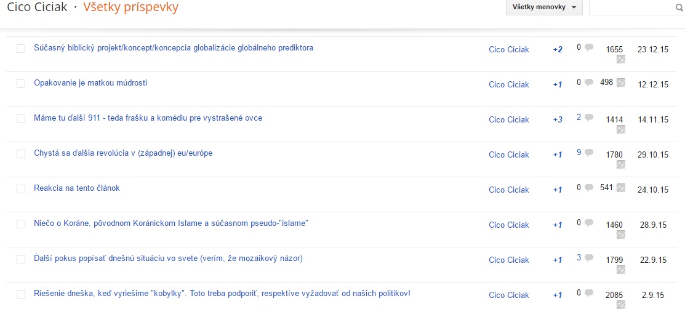Image resolution: width=685 pixels, height=317 pixels.
Task: Click comment bubble icon for post dated 23.12.15
Action: (589, 47)
